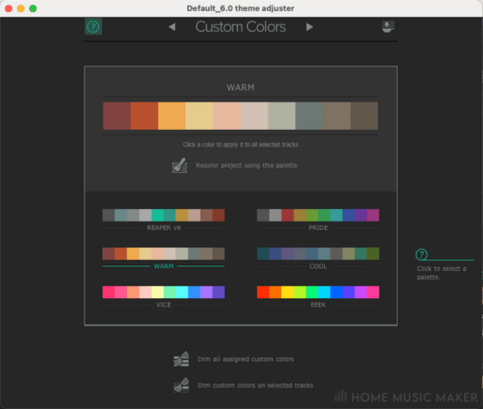
Task: Click the dock window icon at the top right
Action: pos(389,26)
